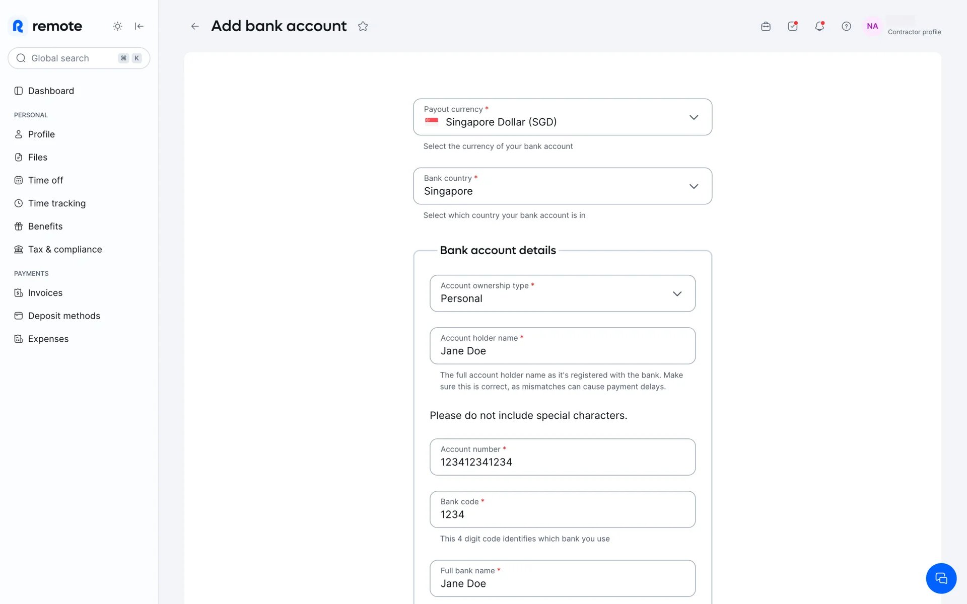Expand the Payout currency dropdown
Viewport: 967px width, 604px height.
562,117
